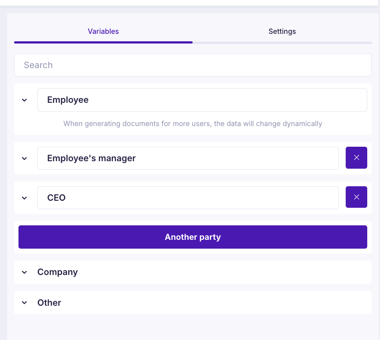Click the dynamic data note under Employee
This screenshot has width=380, height=340.
193,123
